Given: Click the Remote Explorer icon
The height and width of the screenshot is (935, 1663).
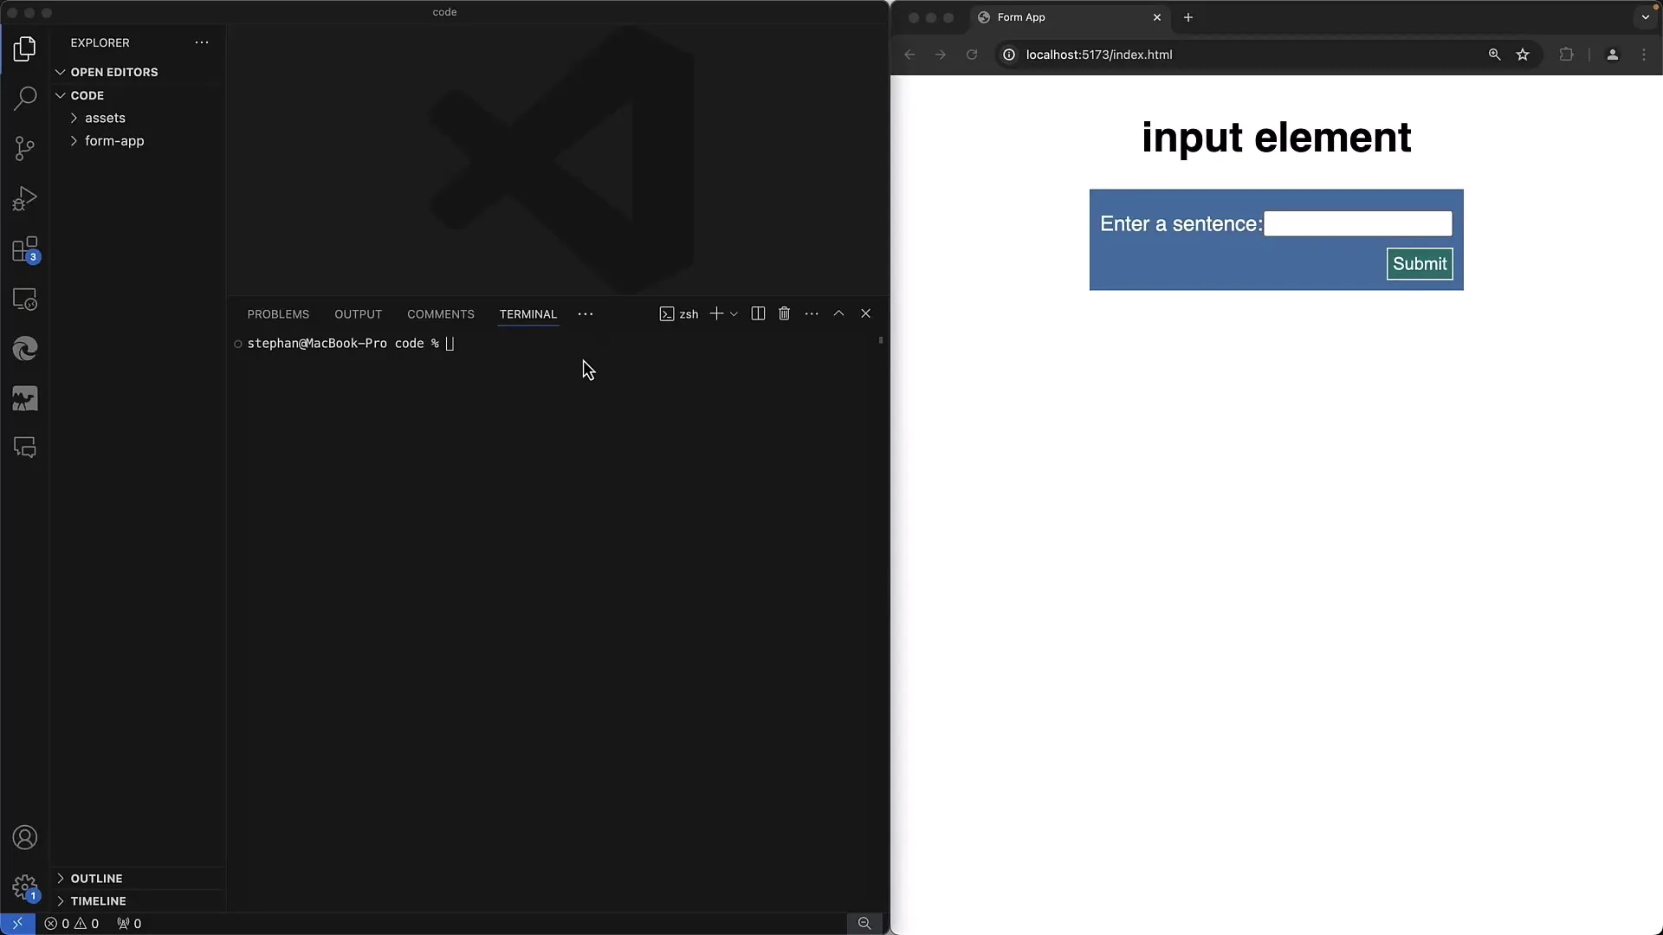Looking at the screenshot, I should point(25,300).
